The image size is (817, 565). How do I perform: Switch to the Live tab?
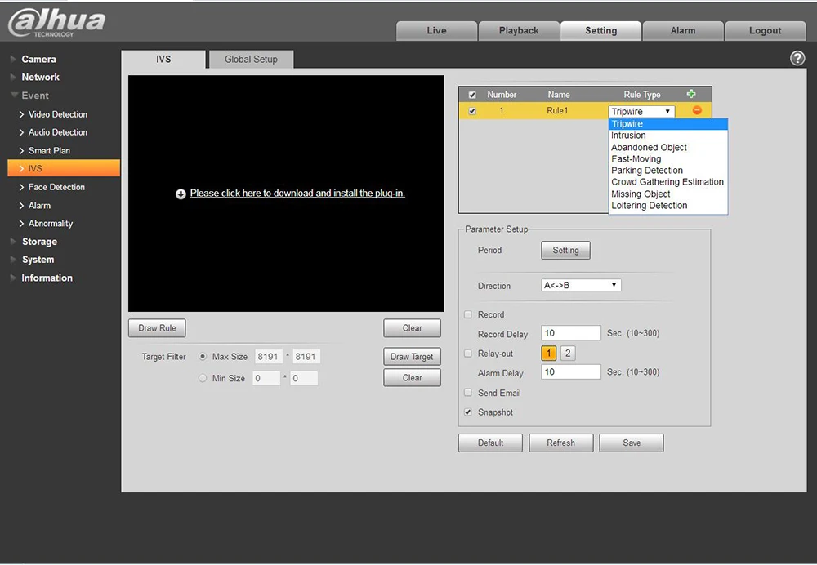(x=436, y=31)
